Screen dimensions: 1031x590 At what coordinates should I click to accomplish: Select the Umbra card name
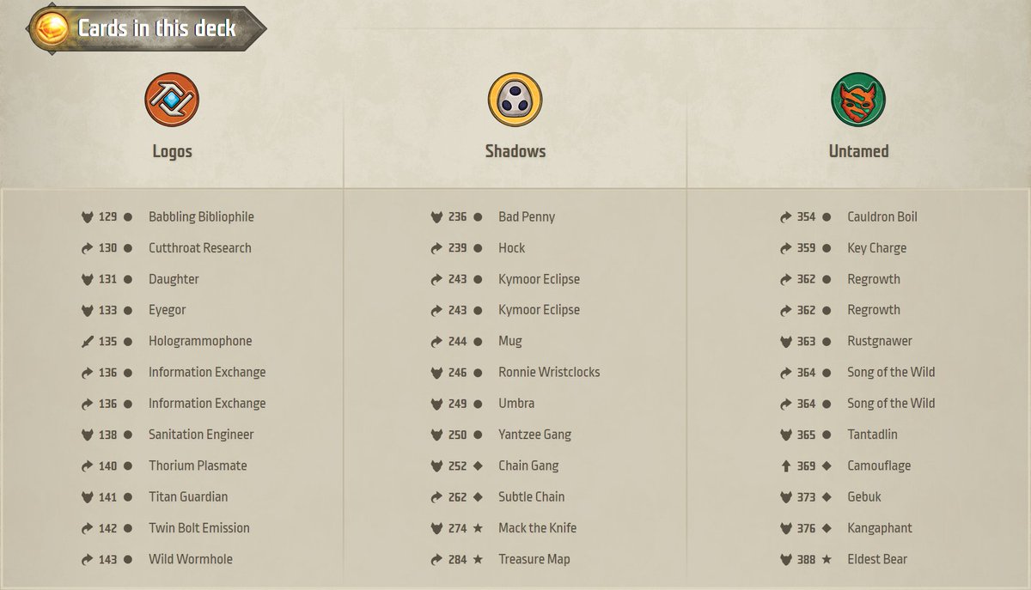click(x=516, y=403)
